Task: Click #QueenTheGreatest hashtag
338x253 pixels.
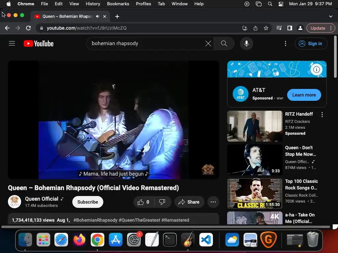Action: click(x=140, y=220)
